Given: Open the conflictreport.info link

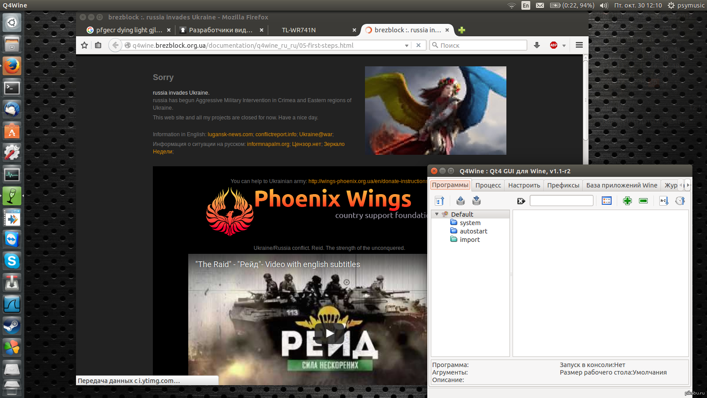Looking at the screenshot, I should (x=276, y=134).
